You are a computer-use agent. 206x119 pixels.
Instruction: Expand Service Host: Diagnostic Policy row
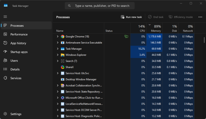57,116
